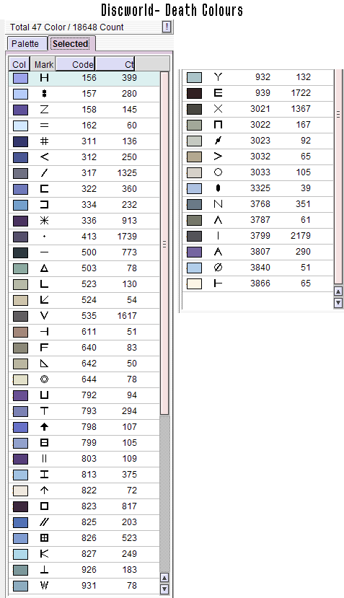This screenshot has height=598, width=344.
Task: Click the slash mark for 317
Action: pos(44,173)
